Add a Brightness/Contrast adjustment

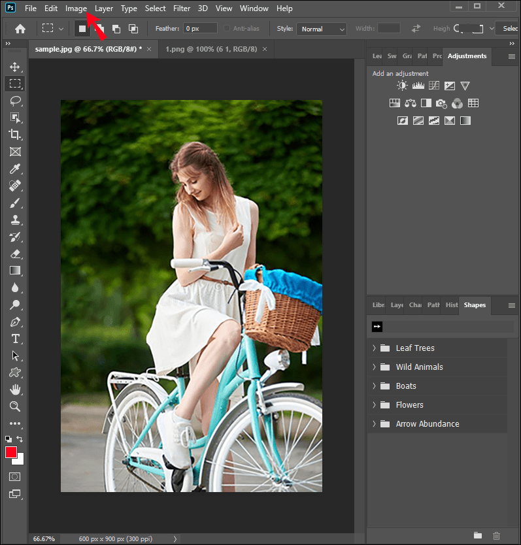coord(402,86)
